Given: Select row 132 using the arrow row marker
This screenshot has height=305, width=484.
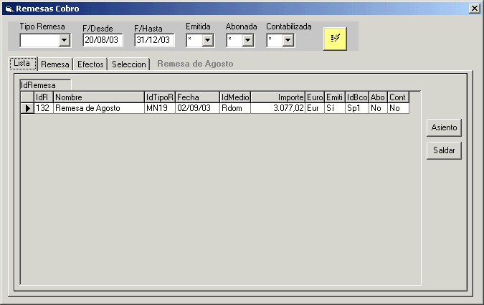Looking at the screenshot, I should pyautogui.click(x=27, y=108).
